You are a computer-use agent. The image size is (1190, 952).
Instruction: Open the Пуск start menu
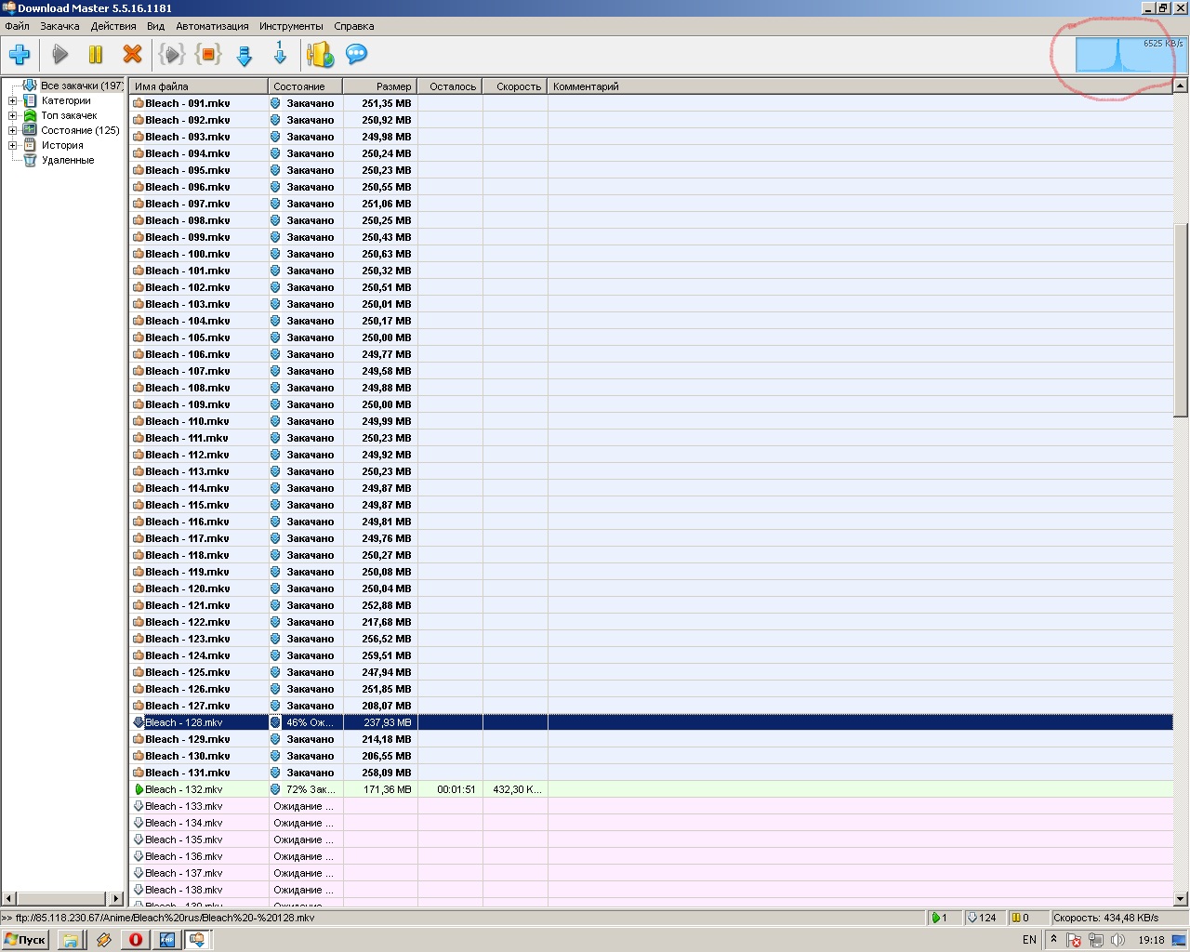pos(25,940)
